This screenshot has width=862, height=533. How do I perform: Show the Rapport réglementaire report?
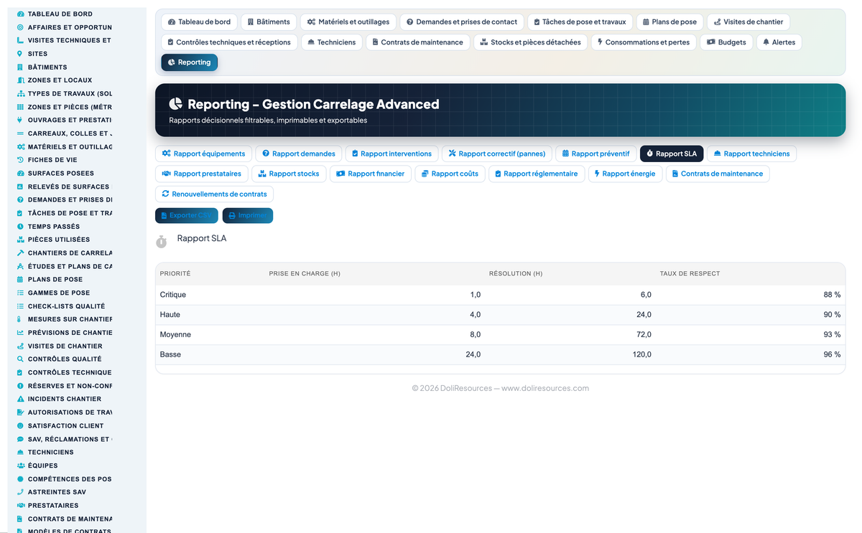click(537, 174)
